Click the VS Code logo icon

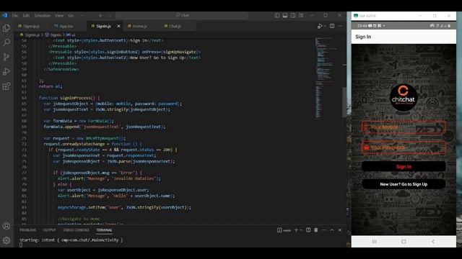(5, 15)
